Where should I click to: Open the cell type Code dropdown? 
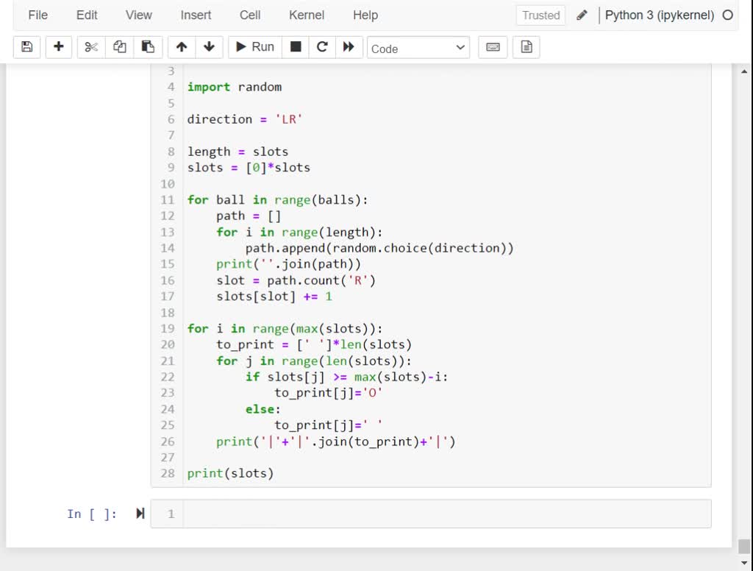coord(418,48)
